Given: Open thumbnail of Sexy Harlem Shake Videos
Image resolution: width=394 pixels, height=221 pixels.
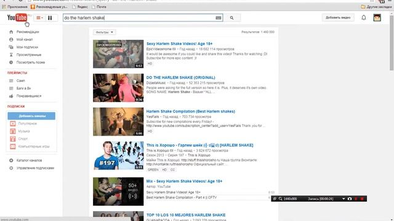Looking at the screenshot, I should (118, 54).
